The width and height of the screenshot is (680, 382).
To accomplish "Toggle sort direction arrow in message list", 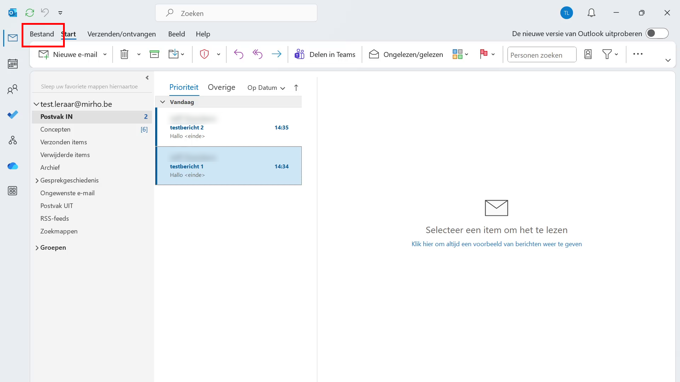I will click(x=296, y=88).
